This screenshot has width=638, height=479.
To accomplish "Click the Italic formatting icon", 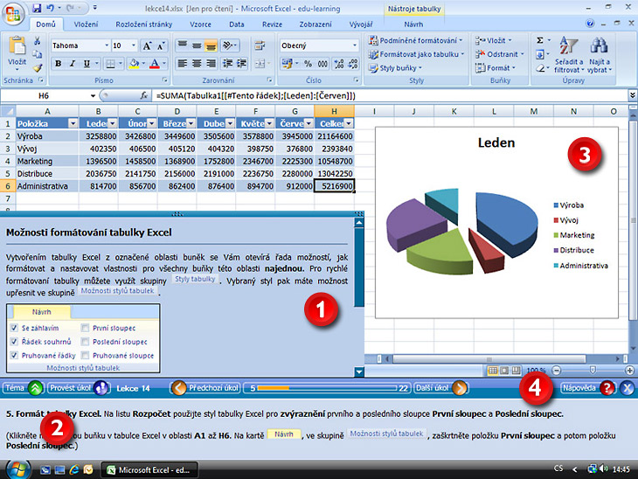I will point(72,63).
